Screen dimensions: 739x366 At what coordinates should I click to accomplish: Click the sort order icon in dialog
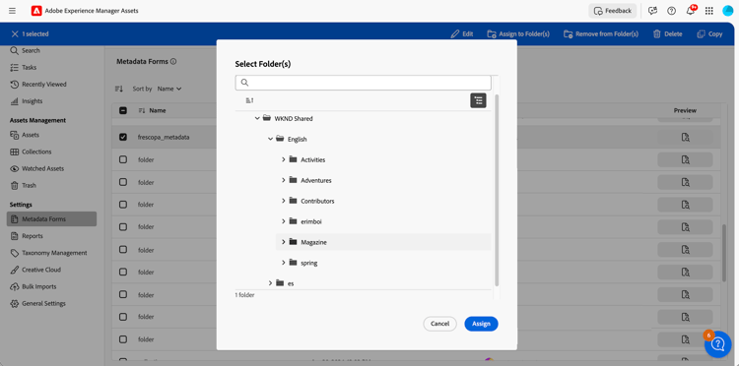click(x=249, y=100)
